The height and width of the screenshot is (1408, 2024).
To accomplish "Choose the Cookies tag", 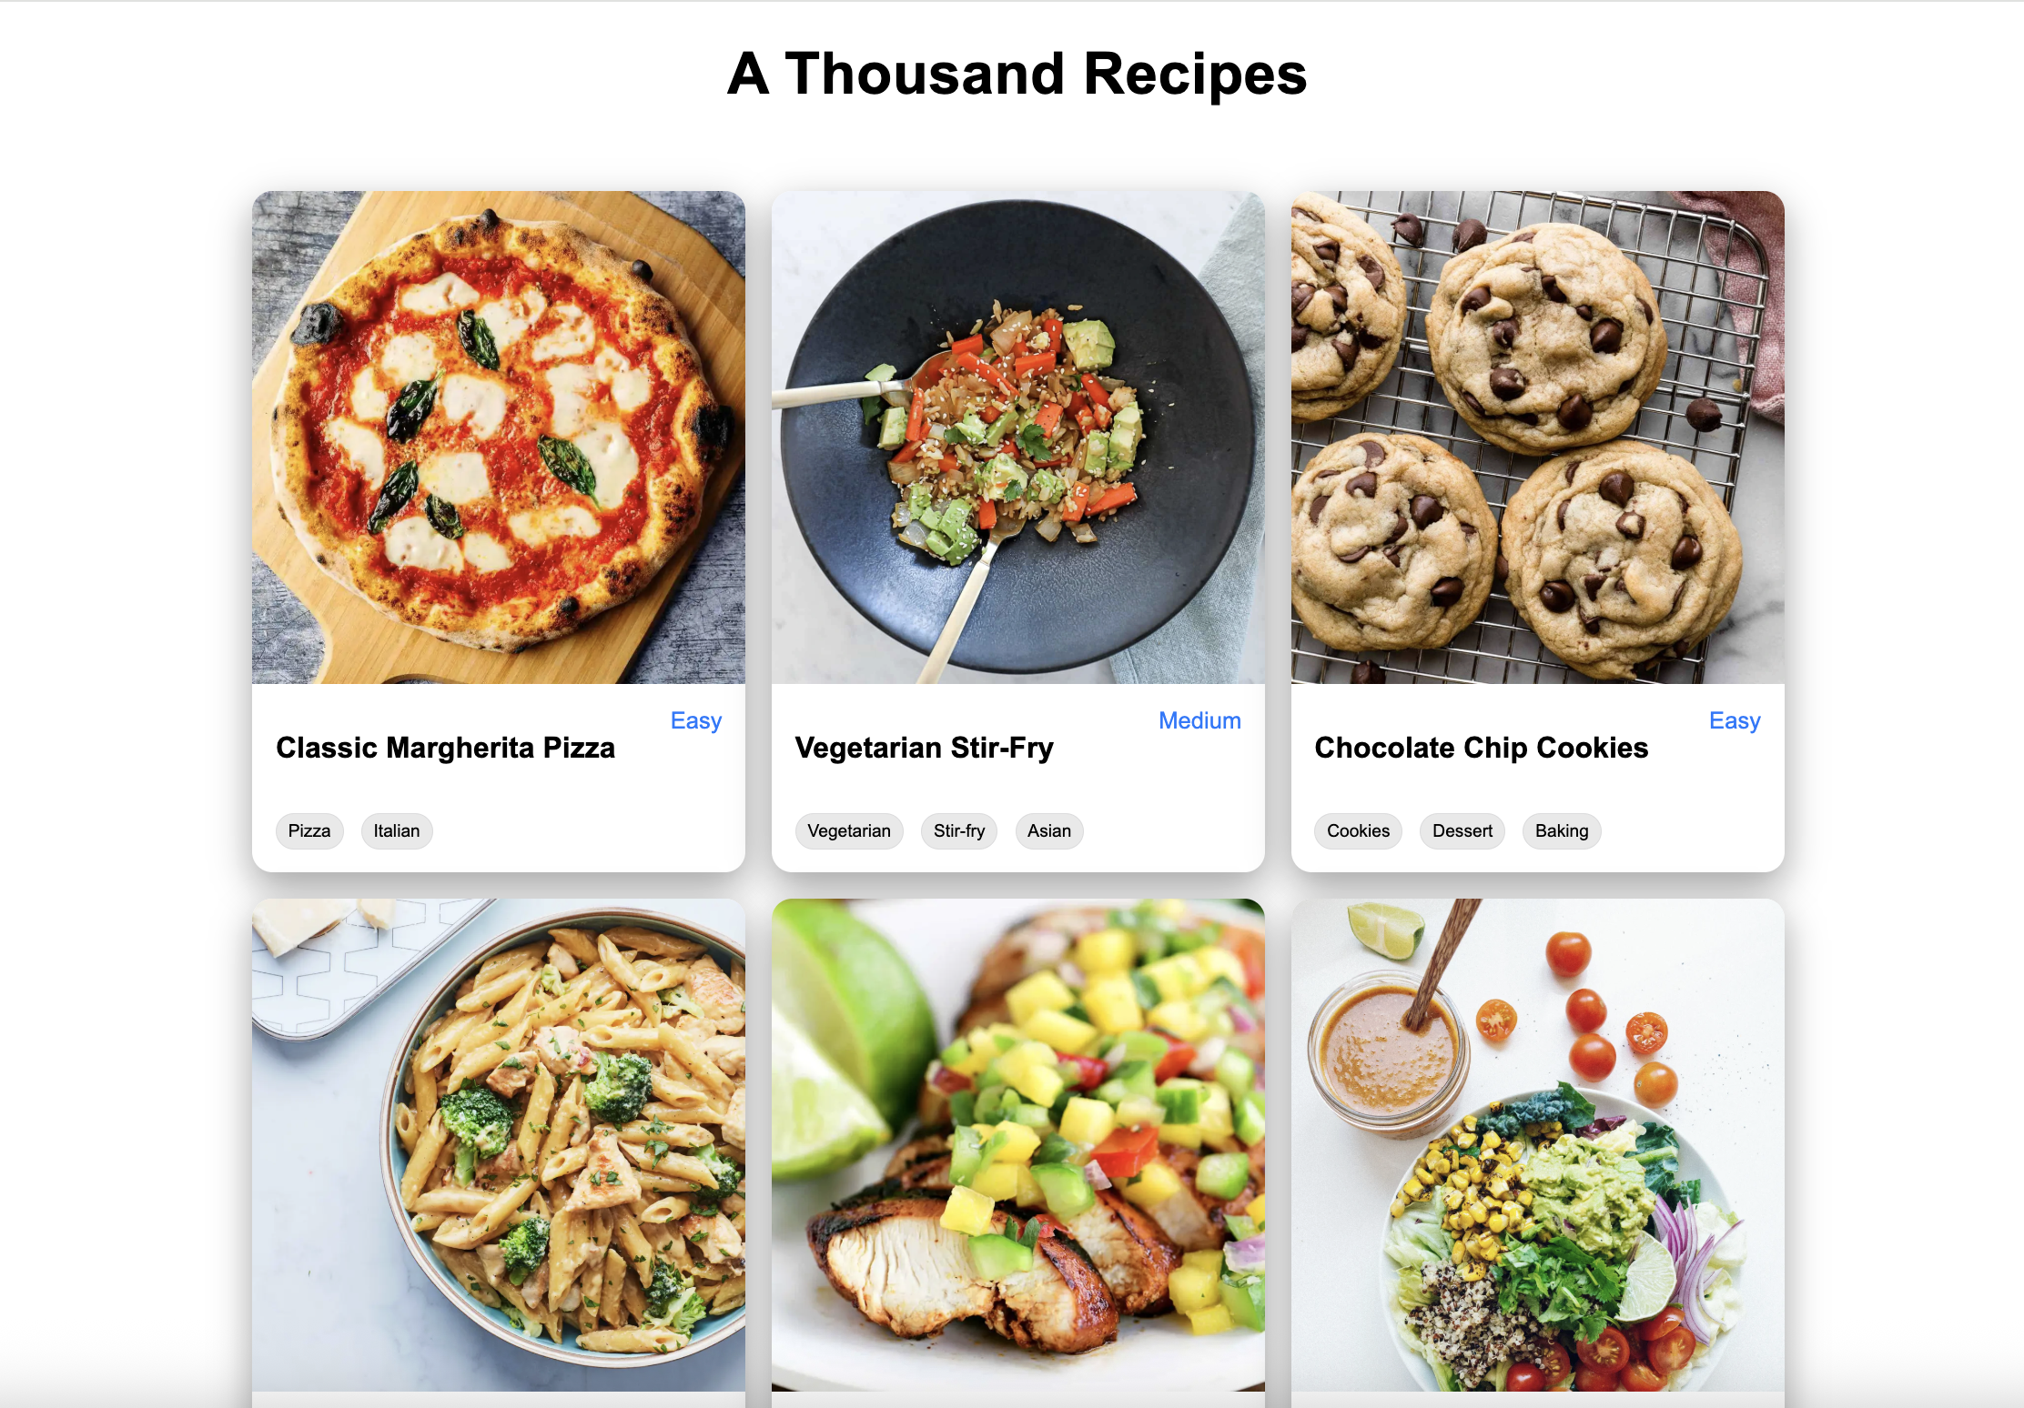I will (1359, 831).
